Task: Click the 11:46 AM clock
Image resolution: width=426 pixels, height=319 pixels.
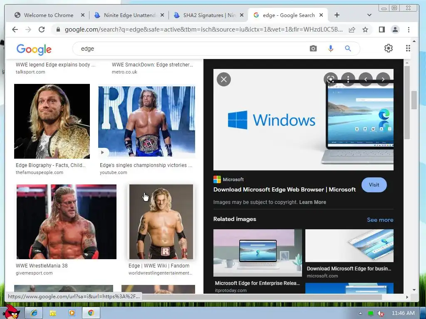Action: (x=403, y=313)
